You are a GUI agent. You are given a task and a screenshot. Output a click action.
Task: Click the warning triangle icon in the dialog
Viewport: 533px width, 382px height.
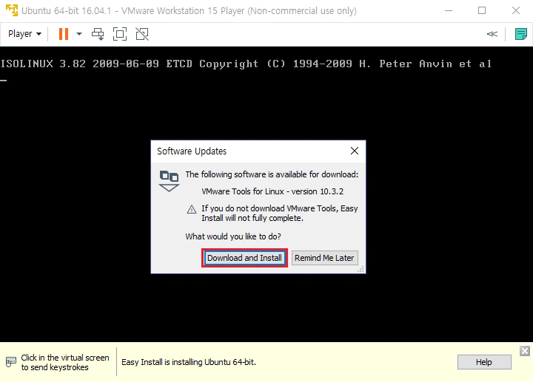[192, 209]
